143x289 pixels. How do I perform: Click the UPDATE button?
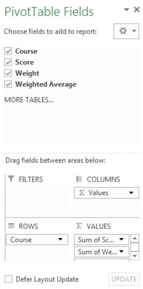pyautogui.click(x=124, y=279)
